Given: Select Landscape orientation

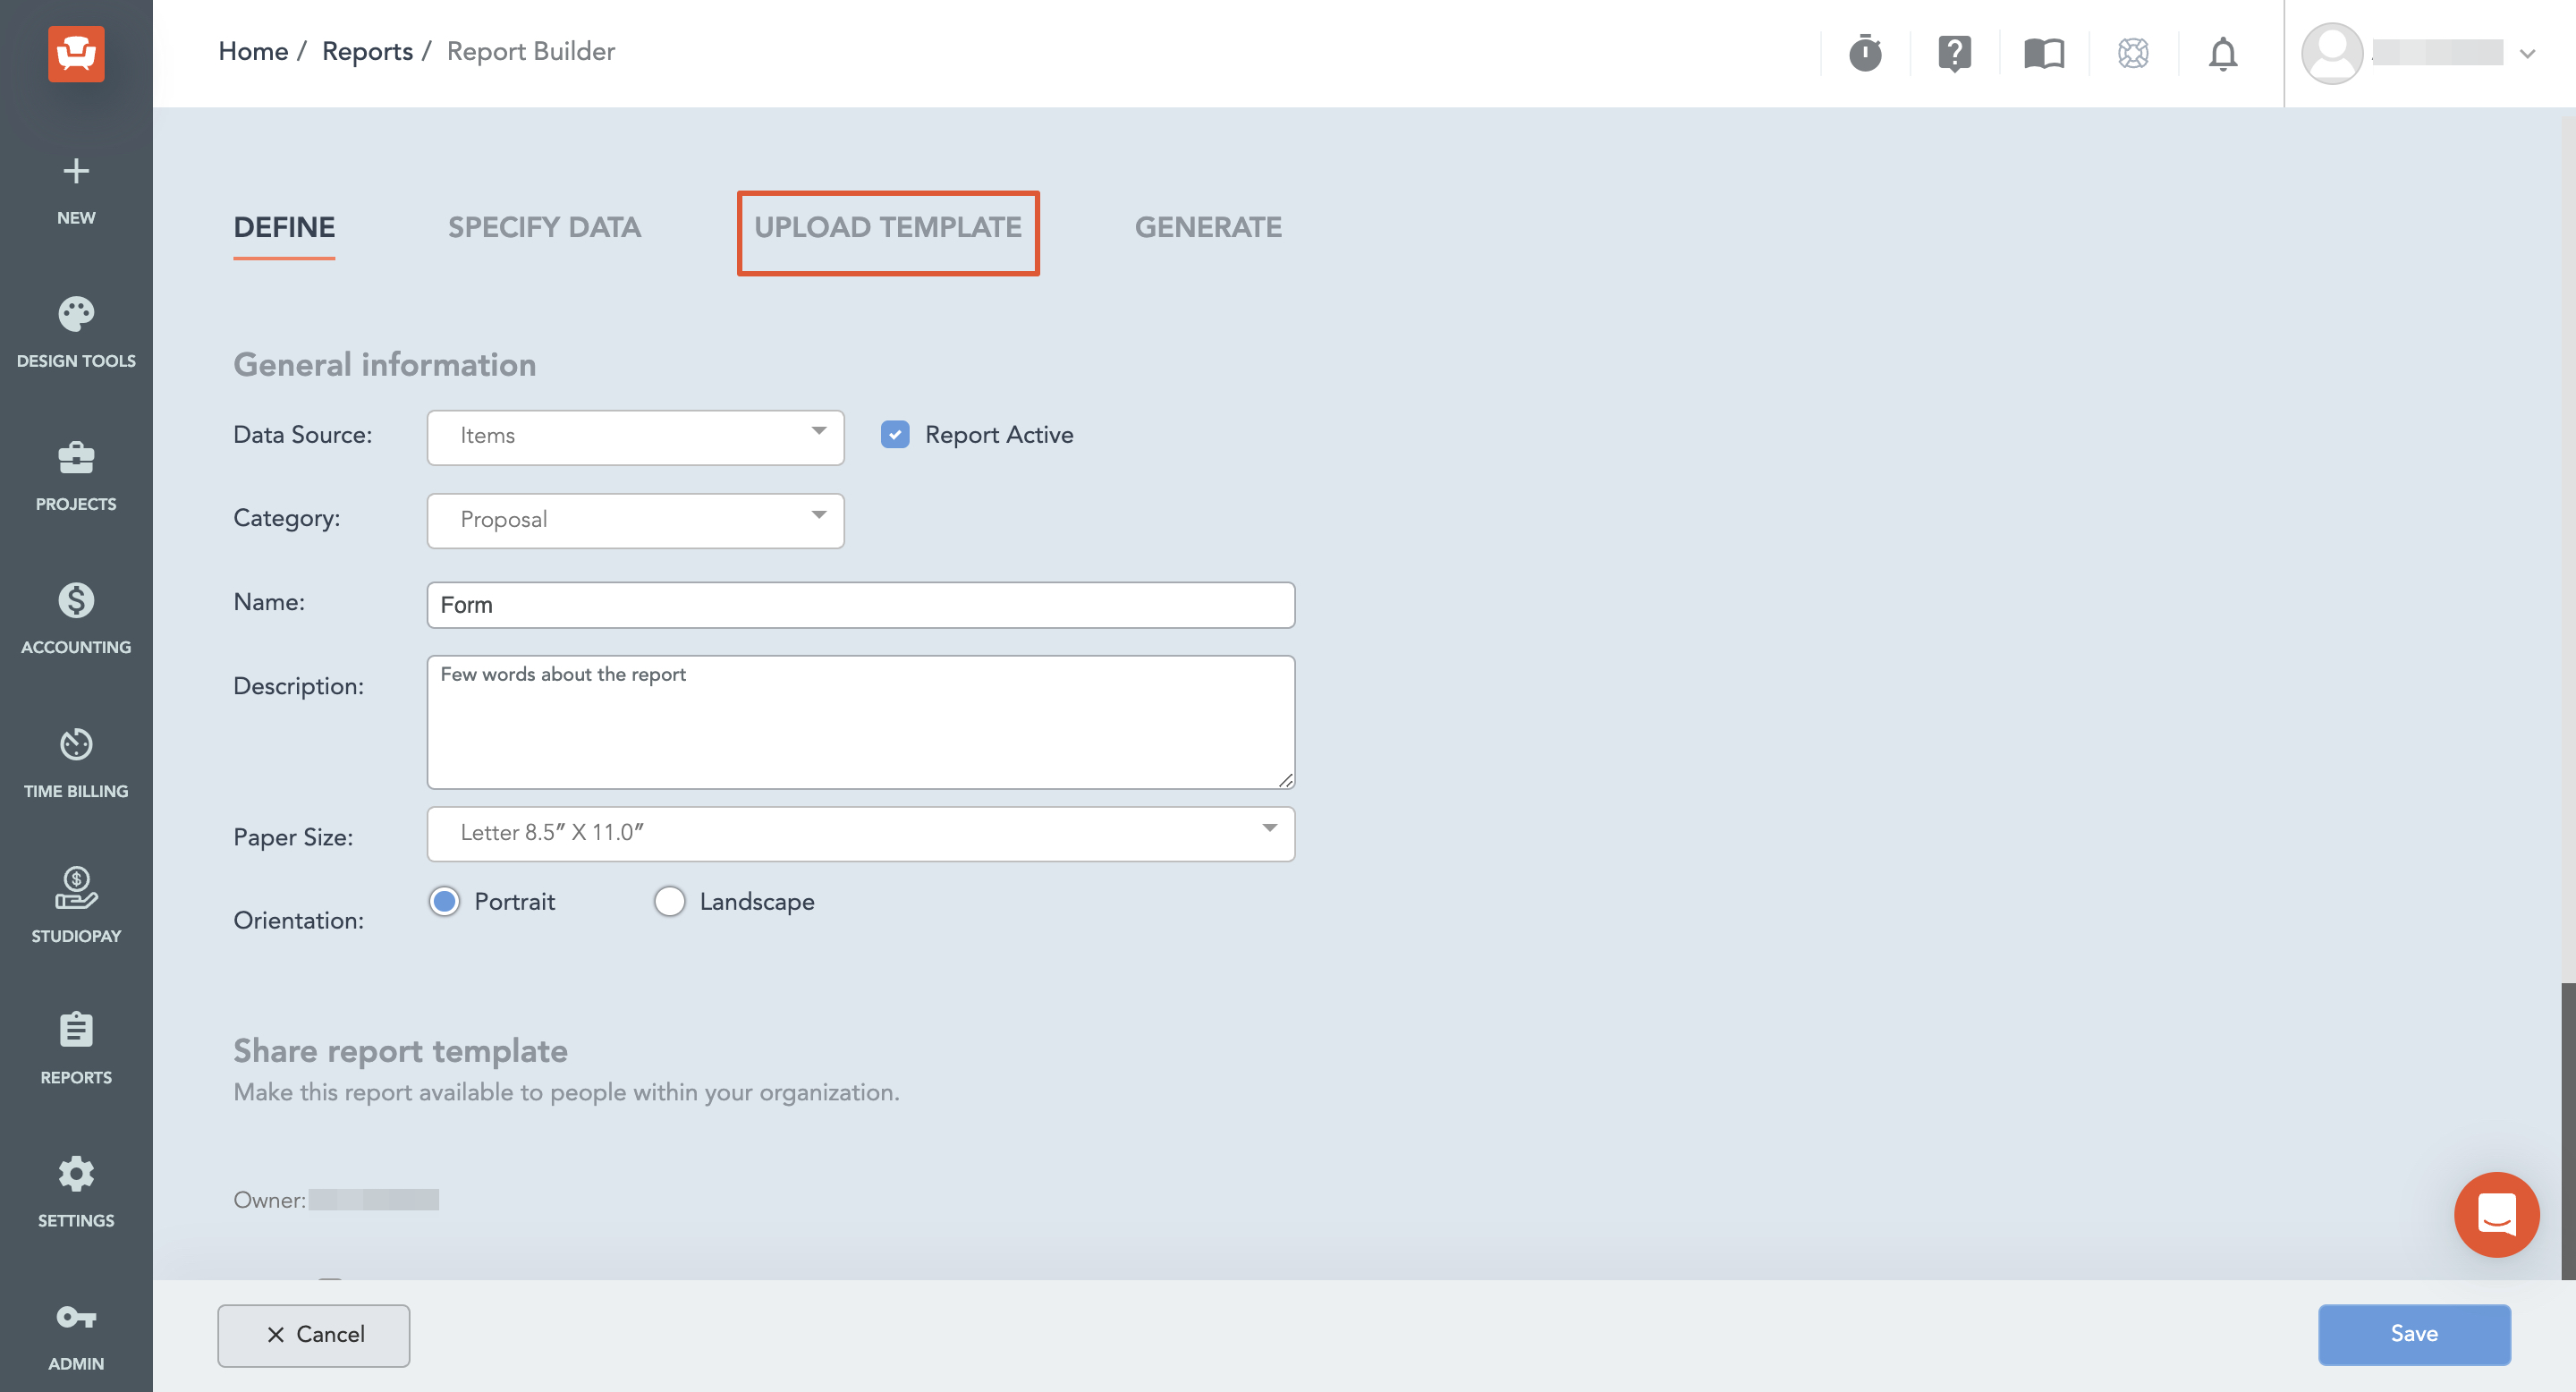Looking at the screenshot, I should pos(669,901).
